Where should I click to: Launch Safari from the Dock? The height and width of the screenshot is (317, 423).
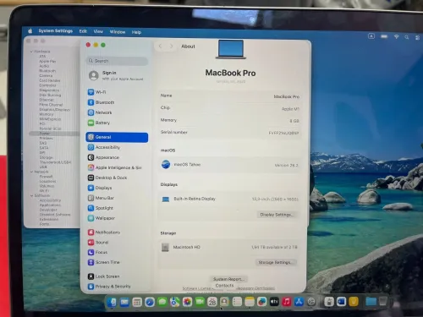coord(150,302)
